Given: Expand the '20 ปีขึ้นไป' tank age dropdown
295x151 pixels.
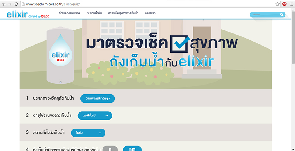Looking at the screenshot, I should [95, 115].
